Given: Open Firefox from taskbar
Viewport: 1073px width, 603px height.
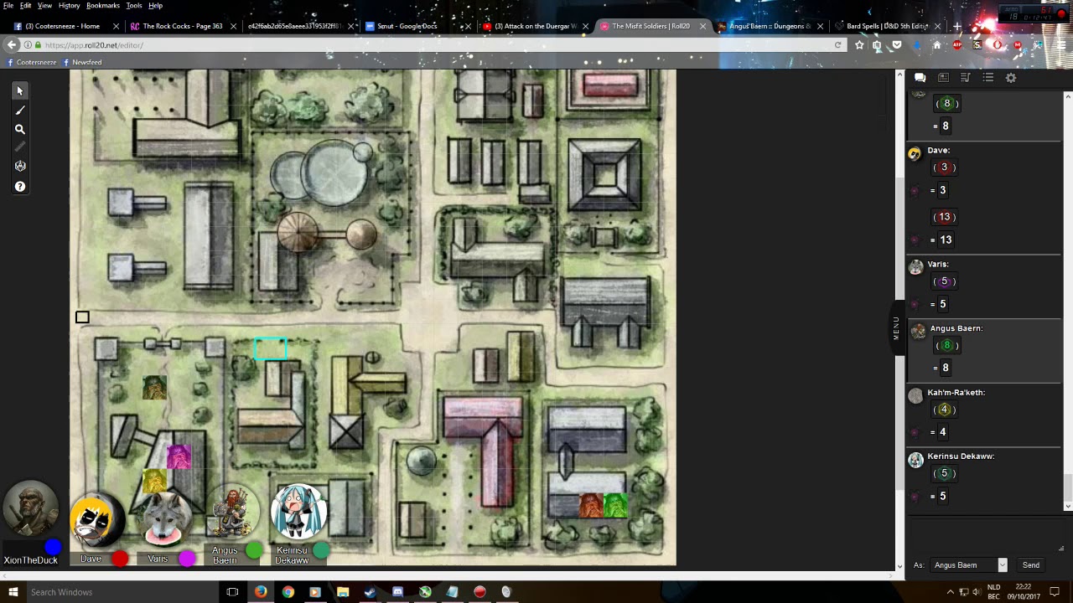Looking at the screenshot, I should [260, 592].
